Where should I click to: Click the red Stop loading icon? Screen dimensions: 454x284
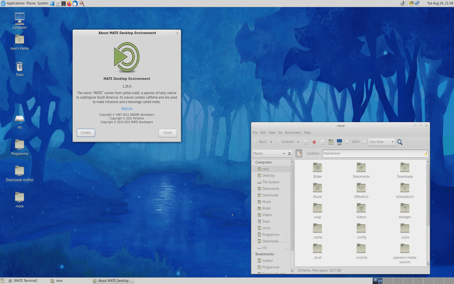click(314, 142)
